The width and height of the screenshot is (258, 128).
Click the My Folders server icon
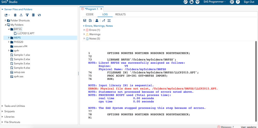8,25
